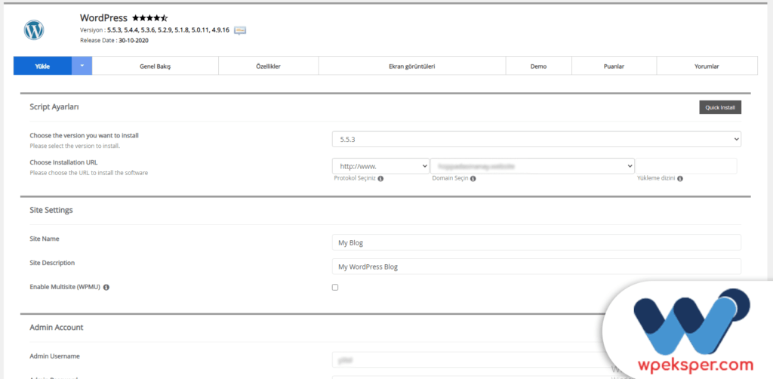
Task: Open the http://www. protocol dropdown
Action: coord(380,166)
